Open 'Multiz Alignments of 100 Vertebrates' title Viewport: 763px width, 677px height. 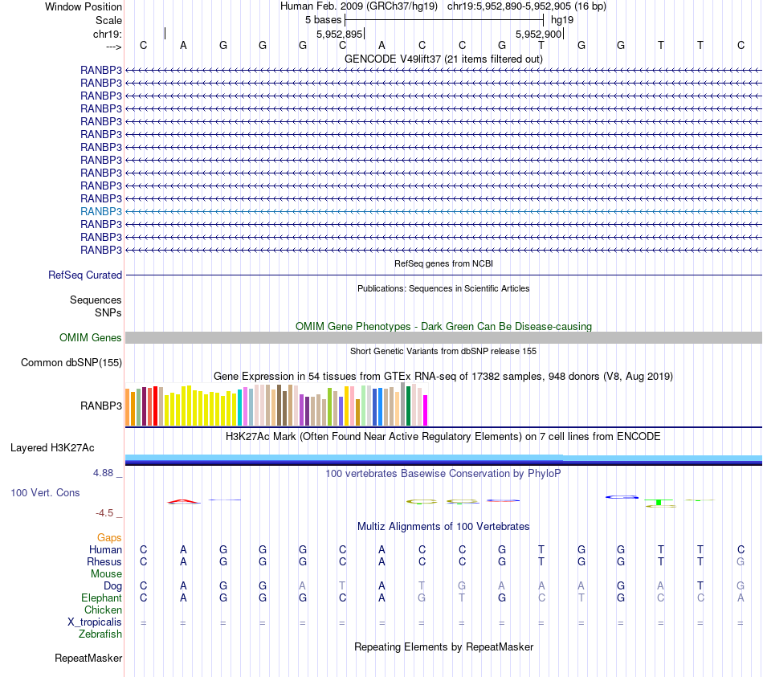point(443,526)
